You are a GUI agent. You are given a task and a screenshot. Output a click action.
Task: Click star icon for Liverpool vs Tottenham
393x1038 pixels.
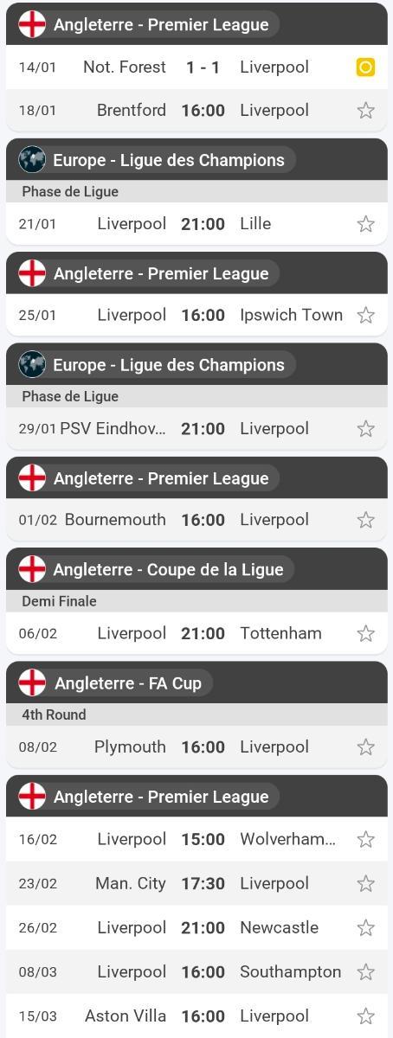click(366, 633)
